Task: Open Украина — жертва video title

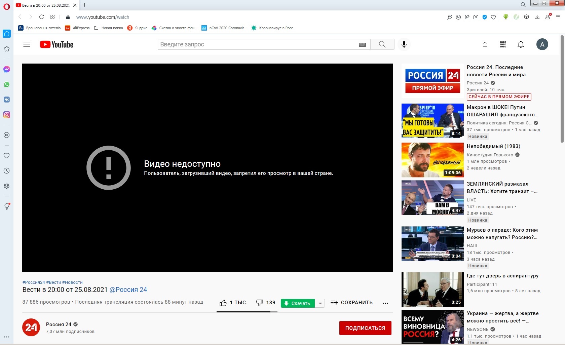Action: [x=502, y=317]
